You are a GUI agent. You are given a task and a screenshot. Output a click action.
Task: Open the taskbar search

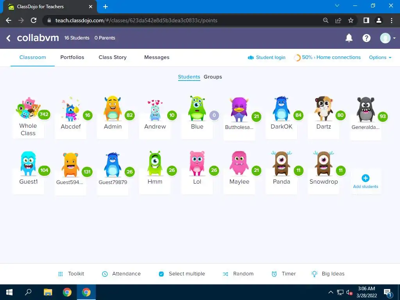[x=28, y=292]
